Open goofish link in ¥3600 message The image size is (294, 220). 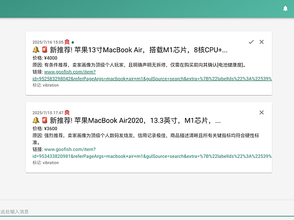pos(152,153)
